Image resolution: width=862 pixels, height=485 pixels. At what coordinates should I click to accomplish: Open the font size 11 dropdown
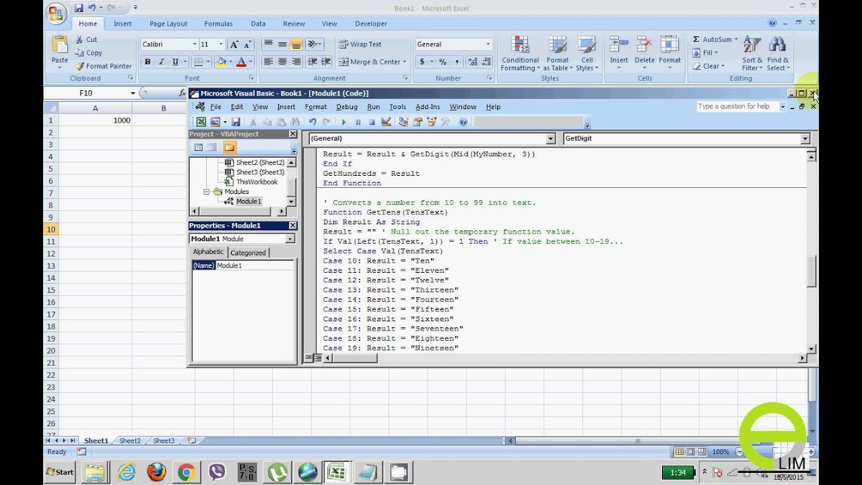click(x=221, y=44)
